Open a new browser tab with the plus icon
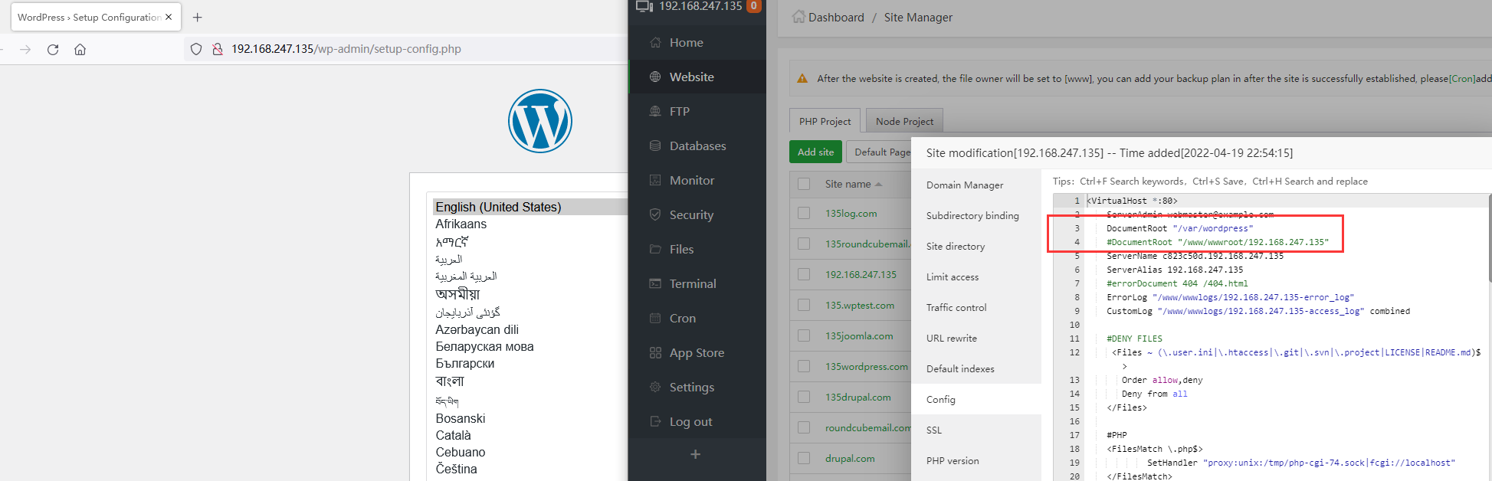 coord(198,17)
